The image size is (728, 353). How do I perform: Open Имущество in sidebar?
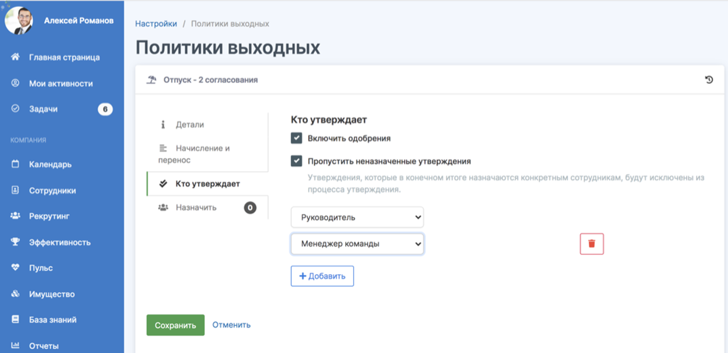[52, 294]
